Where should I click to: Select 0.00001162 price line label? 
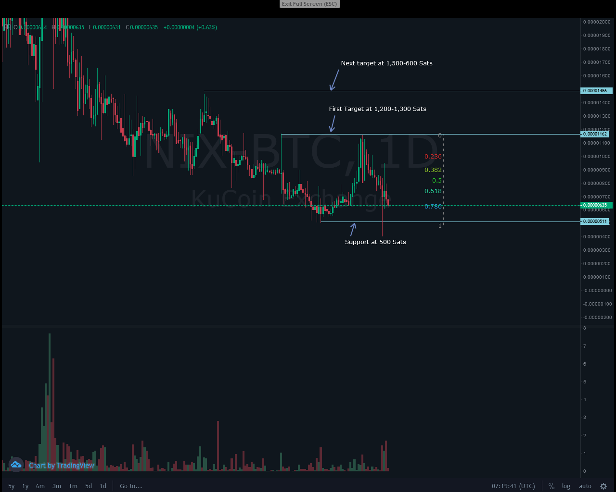click(x=596, y=134)
